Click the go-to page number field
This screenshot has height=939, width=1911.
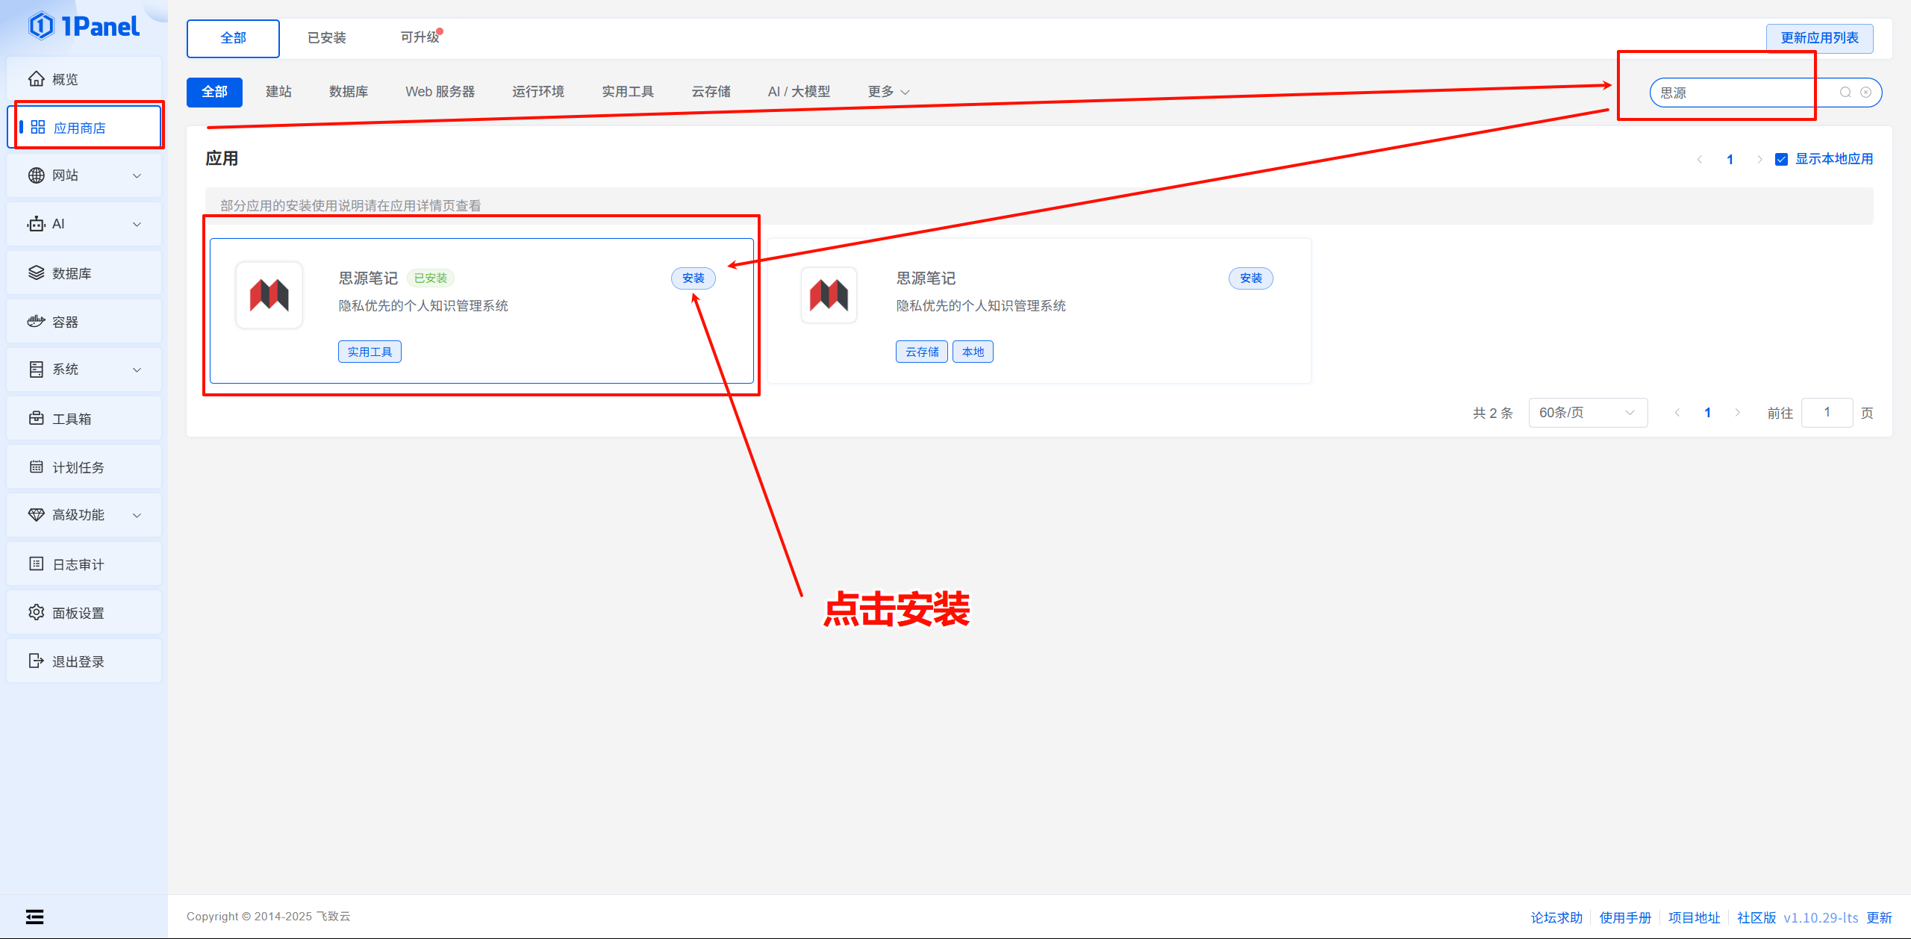[x=1826, y=413]
